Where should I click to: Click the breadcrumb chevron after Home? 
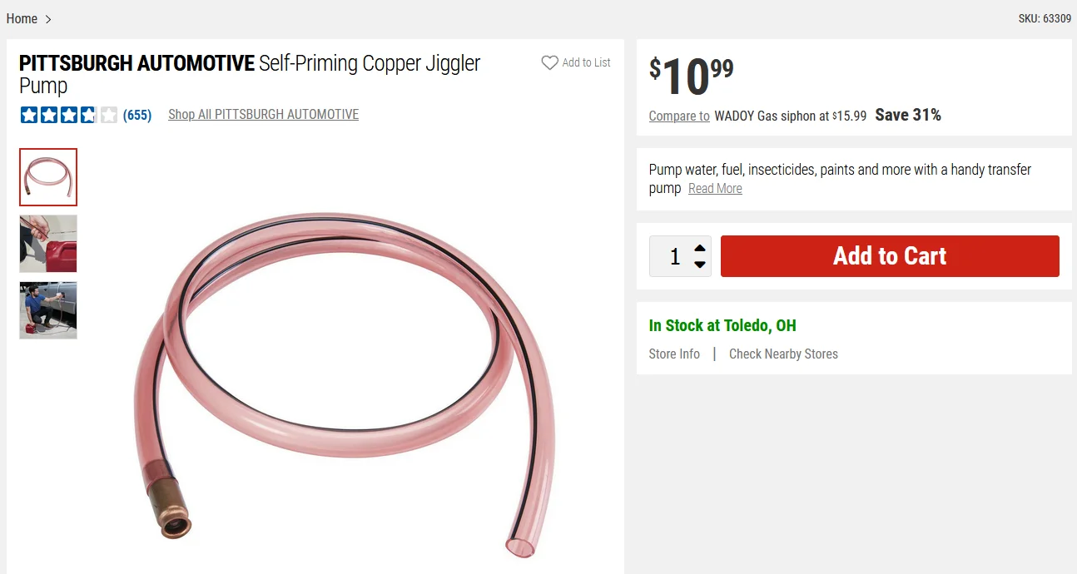[x=48, y=19]
